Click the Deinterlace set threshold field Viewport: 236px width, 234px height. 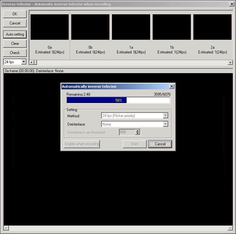point(127,132)
